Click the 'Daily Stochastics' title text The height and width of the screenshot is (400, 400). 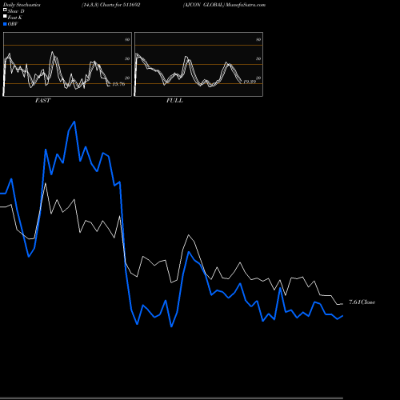[22, 5]
